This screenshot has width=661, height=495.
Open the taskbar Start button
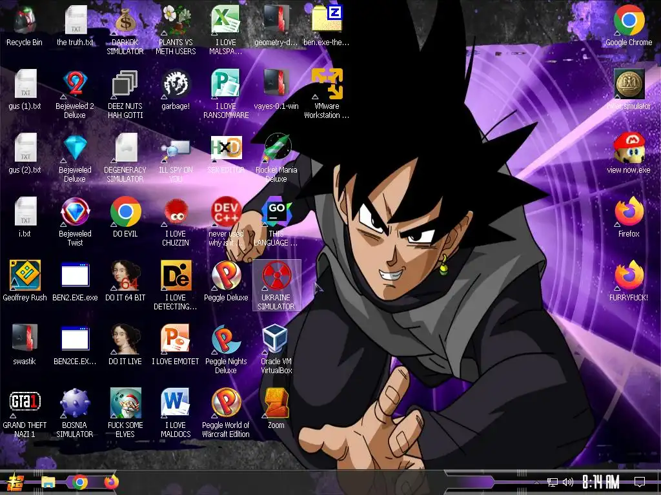[x=15, y=482]
